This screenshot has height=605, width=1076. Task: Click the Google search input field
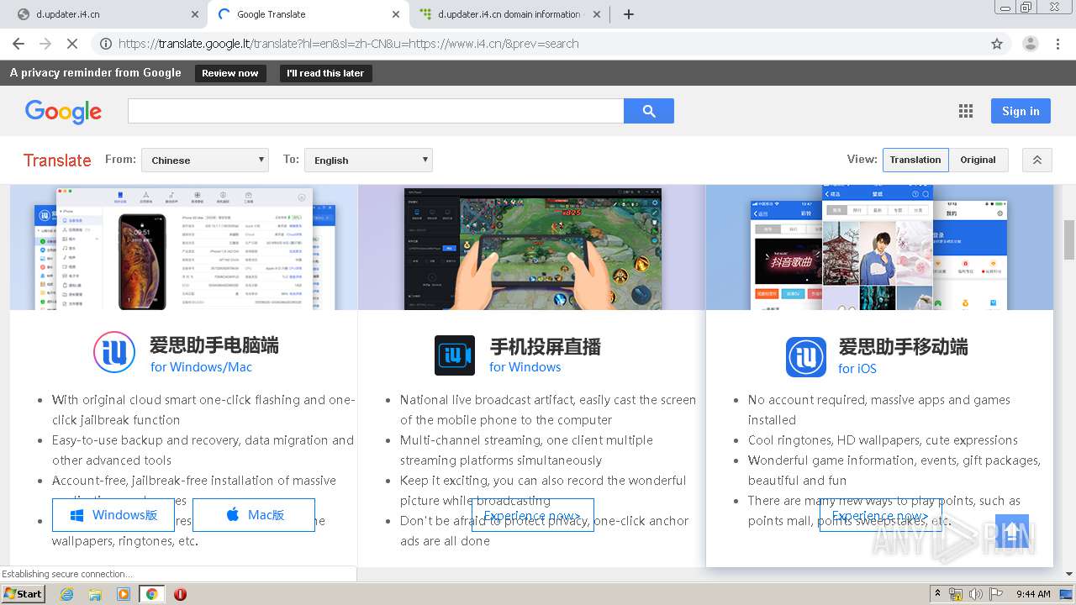[x=376, y=111]
